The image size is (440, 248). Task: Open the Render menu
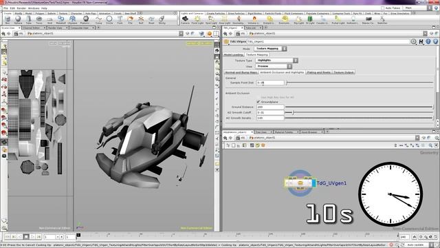click(21, 8)
